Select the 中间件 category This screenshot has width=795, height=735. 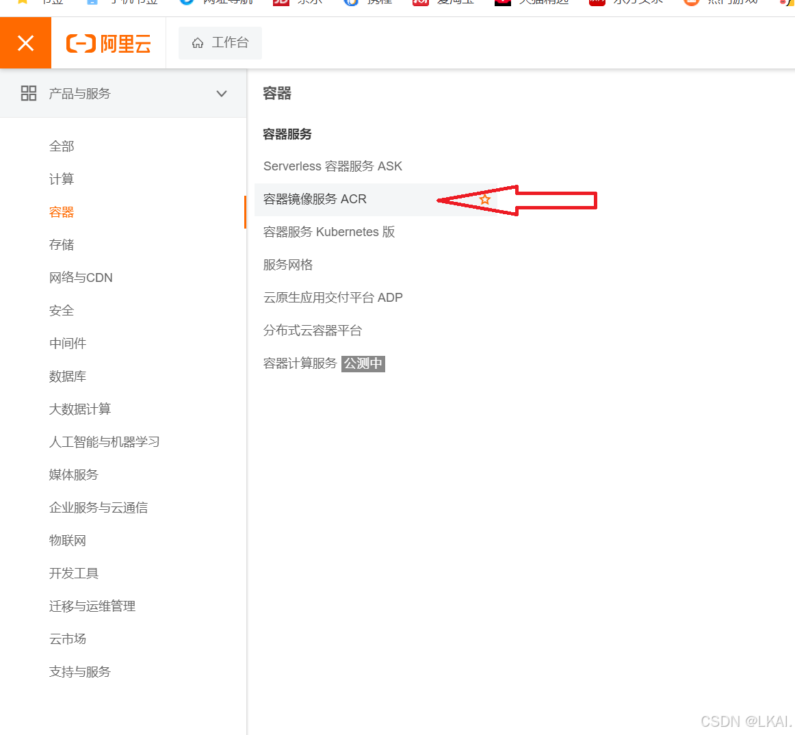[68, 344]
